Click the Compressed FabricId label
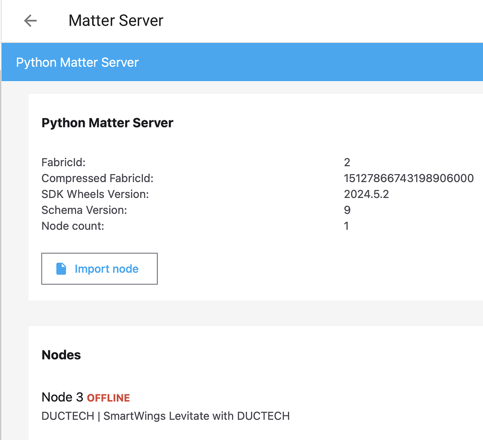 point(97,178)
